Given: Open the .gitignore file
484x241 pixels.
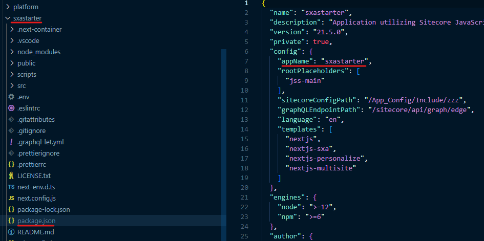Looking at the screenshot, I should (31, 130).
